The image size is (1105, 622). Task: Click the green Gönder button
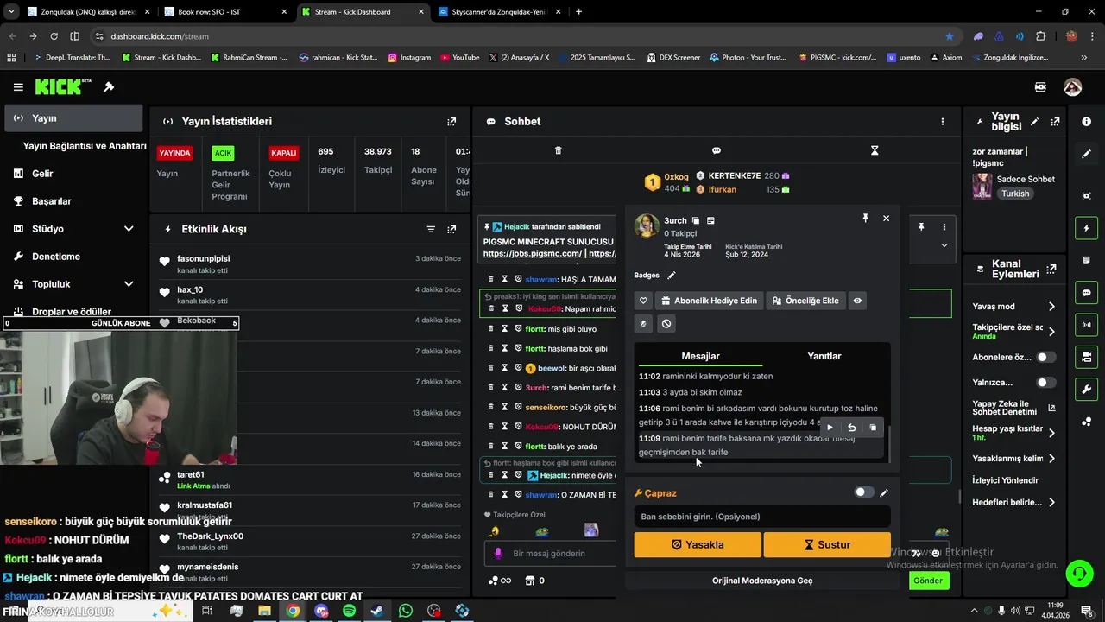click(928, 581)
